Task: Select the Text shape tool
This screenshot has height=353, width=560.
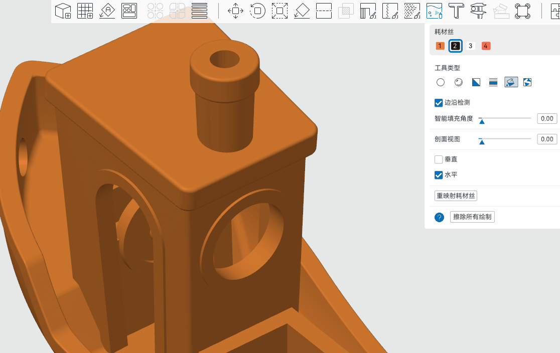Action: click(x=456, y=11)
